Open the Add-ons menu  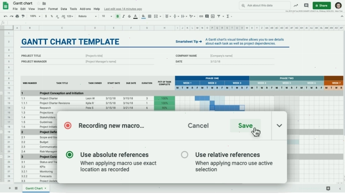click(x=85, y=9)
